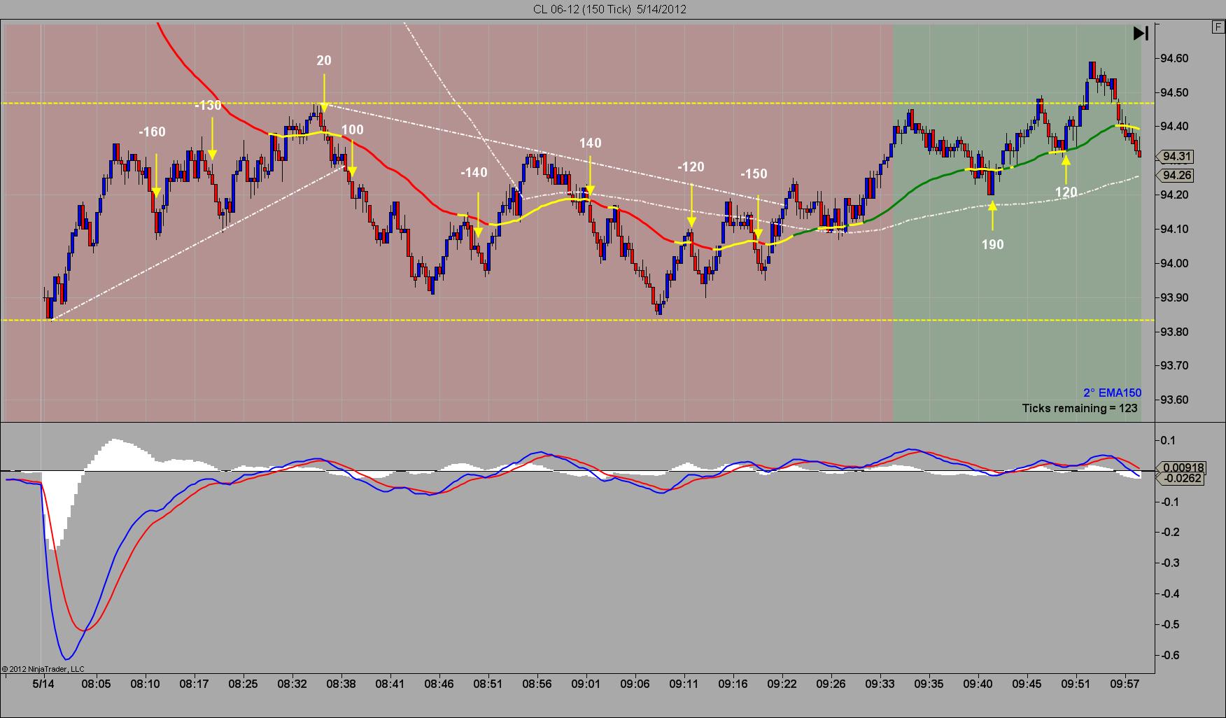Click the 94.40 price axis label

tap(1174, 127)
